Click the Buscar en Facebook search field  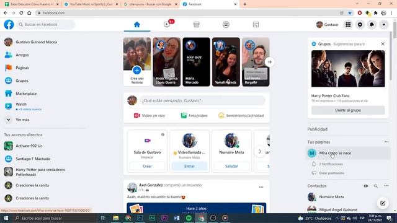coord(46,25)
